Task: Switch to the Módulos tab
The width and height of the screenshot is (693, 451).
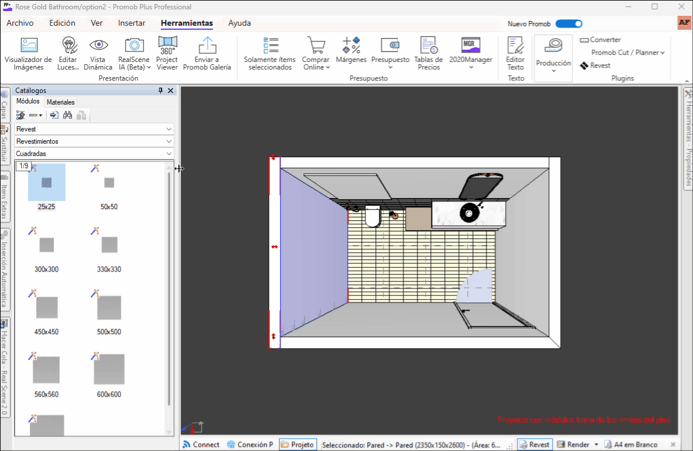Action: 28,102
